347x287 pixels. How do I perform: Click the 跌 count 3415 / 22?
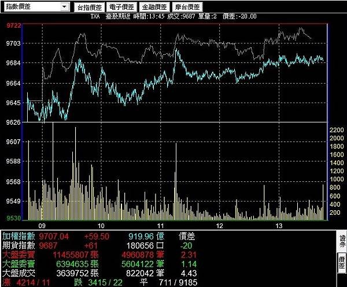coord(105,282)
